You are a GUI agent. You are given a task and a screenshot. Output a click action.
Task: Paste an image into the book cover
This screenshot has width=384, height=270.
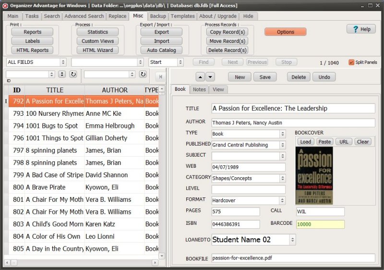pos(324,142)
